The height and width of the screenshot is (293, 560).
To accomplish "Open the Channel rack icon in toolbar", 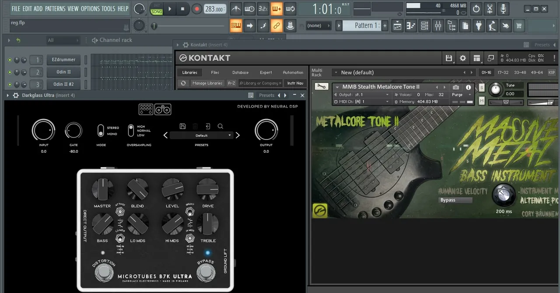I will tap(424, 26).
